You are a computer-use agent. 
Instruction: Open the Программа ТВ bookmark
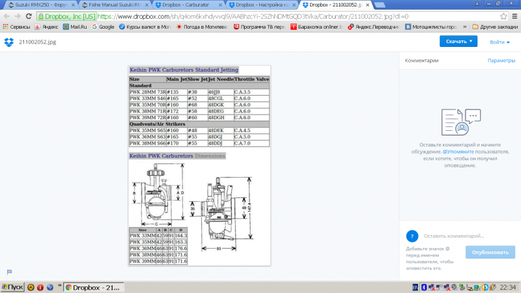pos(259,27)
